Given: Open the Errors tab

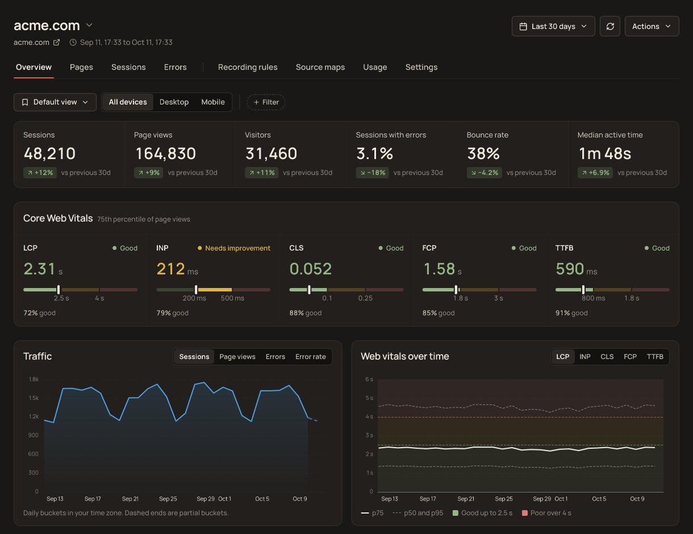Looking at the screenshot, I should 176,67.
